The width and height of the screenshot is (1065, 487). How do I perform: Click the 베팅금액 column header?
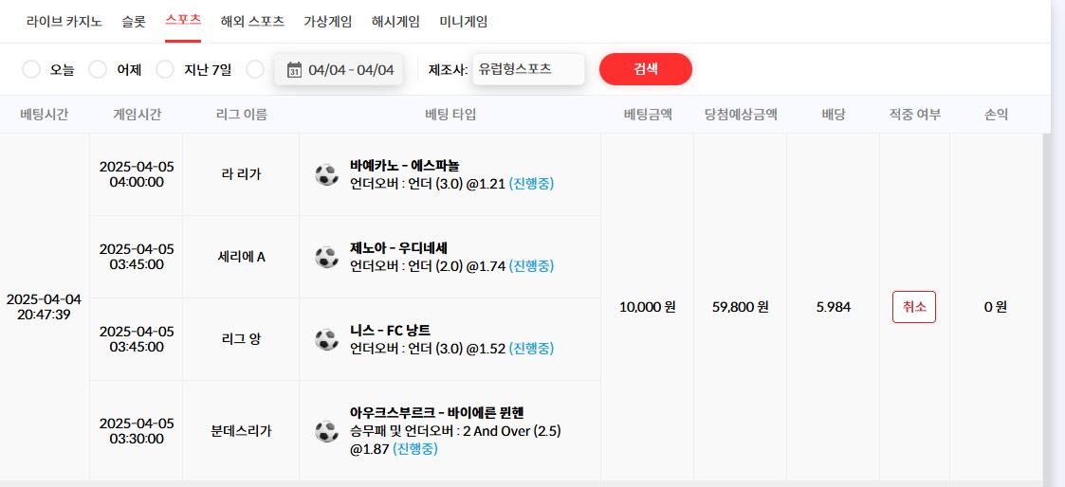[x=648, y=115]
